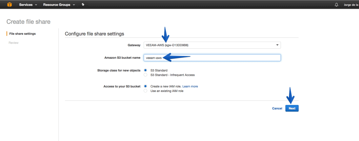Open the notifications bell icon
The height and width of the screenshot is (141, 359).
point(336,5)
